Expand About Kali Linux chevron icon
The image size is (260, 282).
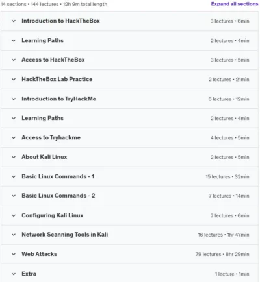pyautogui.click(x=14, y=157)
